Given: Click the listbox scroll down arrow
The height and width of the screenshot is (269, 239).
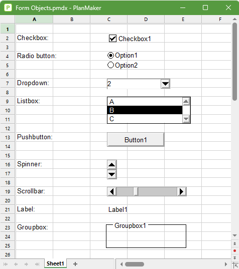Looking at the screenshot, I should pyautogui.click(x=186, y=119).
